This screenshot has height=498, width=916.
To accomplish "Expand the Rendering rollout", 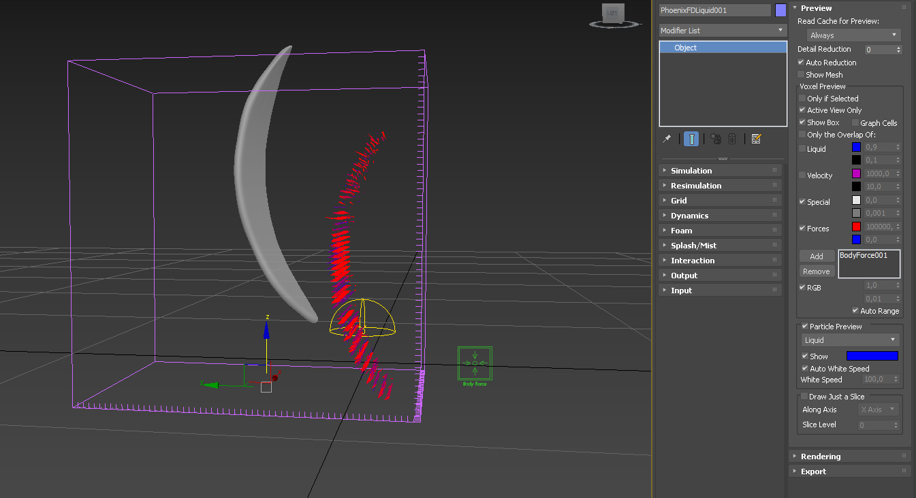I will click(850, 456).
